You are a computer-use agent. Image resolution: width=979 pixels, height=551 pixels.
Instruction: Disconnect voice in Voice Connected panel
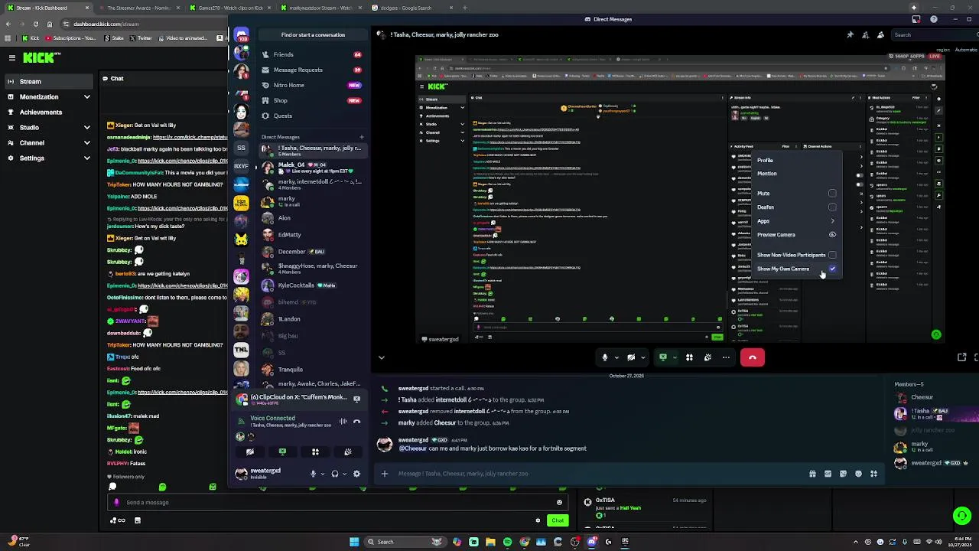[x=356, y=422]
